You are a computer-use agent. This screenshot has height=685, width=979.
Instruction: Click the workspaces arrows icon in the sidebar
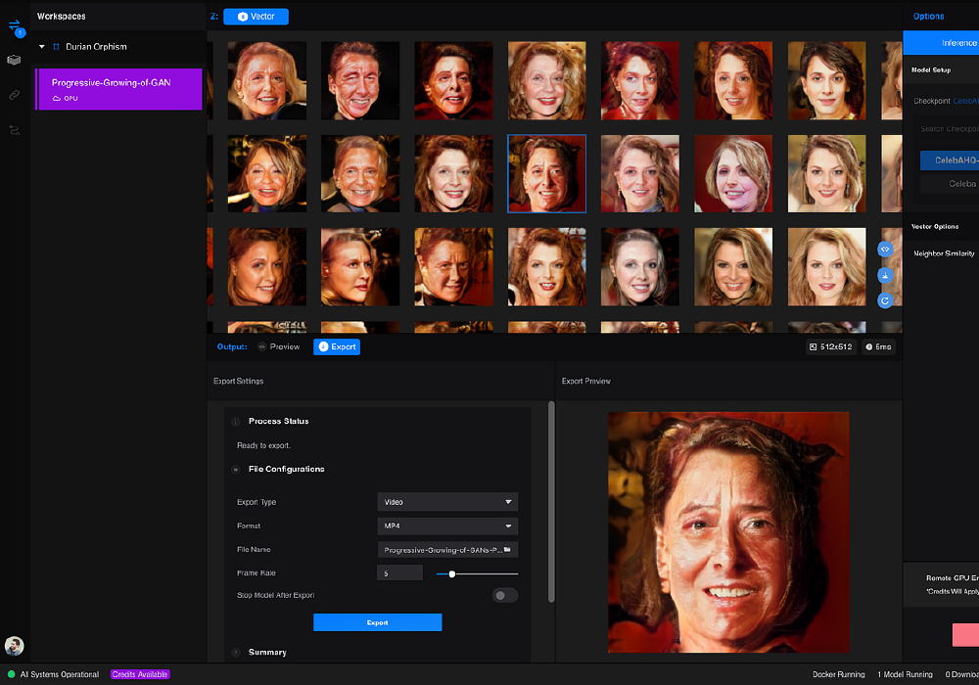click(14, 25)
